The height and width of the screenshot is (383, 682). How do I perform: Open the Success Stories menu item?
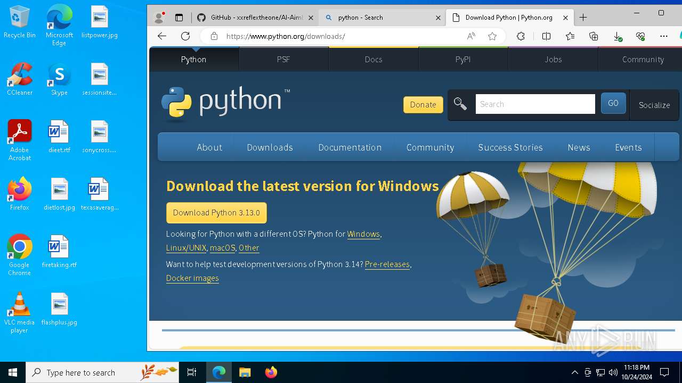510,147
